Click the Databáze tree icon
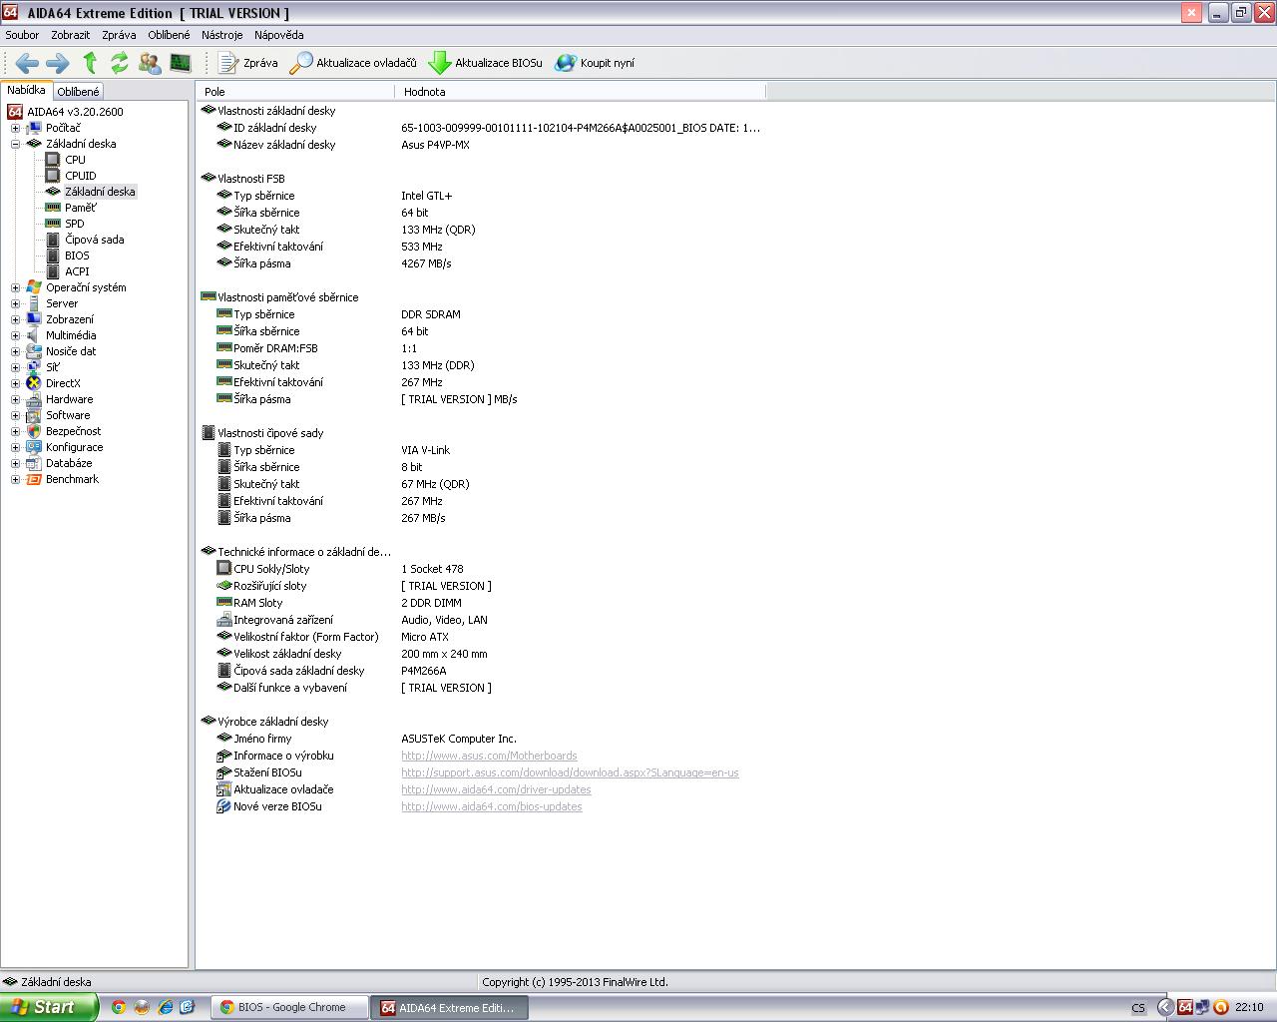This screenshot has width=1277, height=1022. click(x=34, y=463)
